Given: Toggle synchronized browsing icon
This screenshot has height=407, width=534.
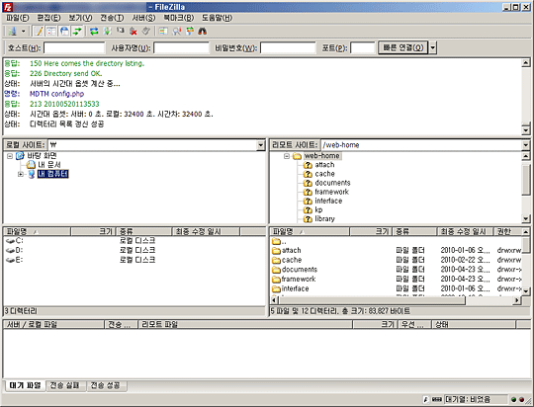Looking at the screenshot, I should click(189, 32).
